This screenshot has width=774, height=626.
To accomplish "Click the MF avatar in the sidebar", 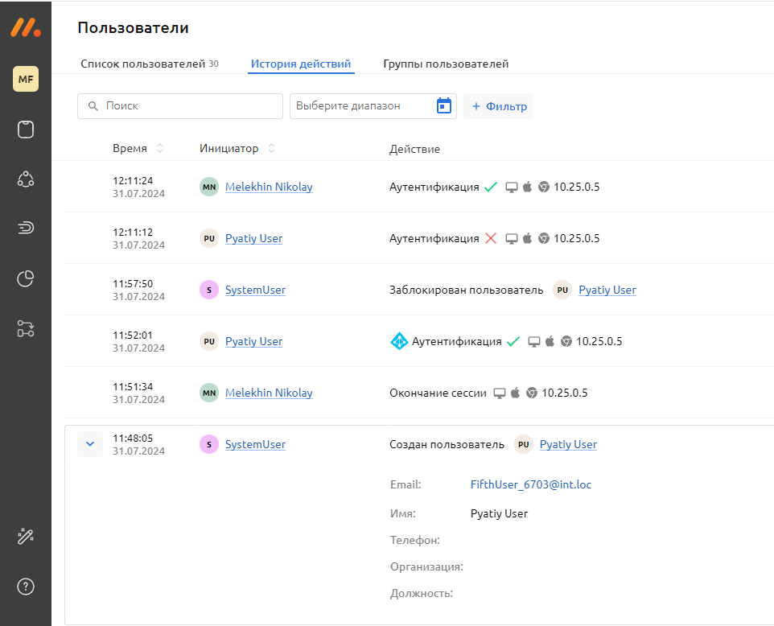I will tap(25, 78).
